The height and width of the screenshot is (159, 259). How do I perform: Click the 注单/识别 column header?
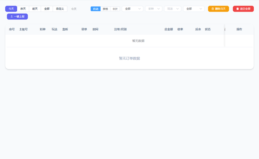click(x=120, y=29)
